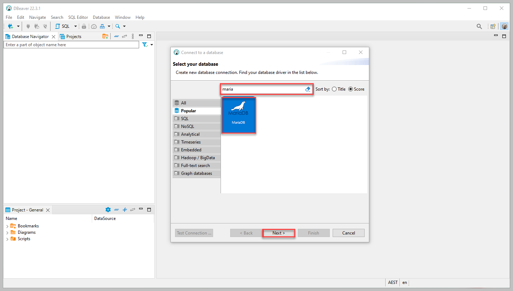513x291 pixels.
Task: Close the Project - General tab
Action: pos(48,210)
